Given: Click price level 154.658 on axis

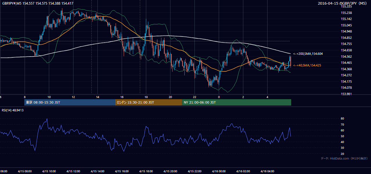Looking at the screenshot, I should point(346,50).
